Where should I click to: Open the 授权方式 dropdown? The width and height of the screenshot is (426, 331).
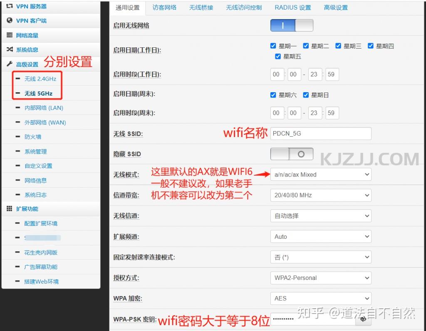(320, 278)
